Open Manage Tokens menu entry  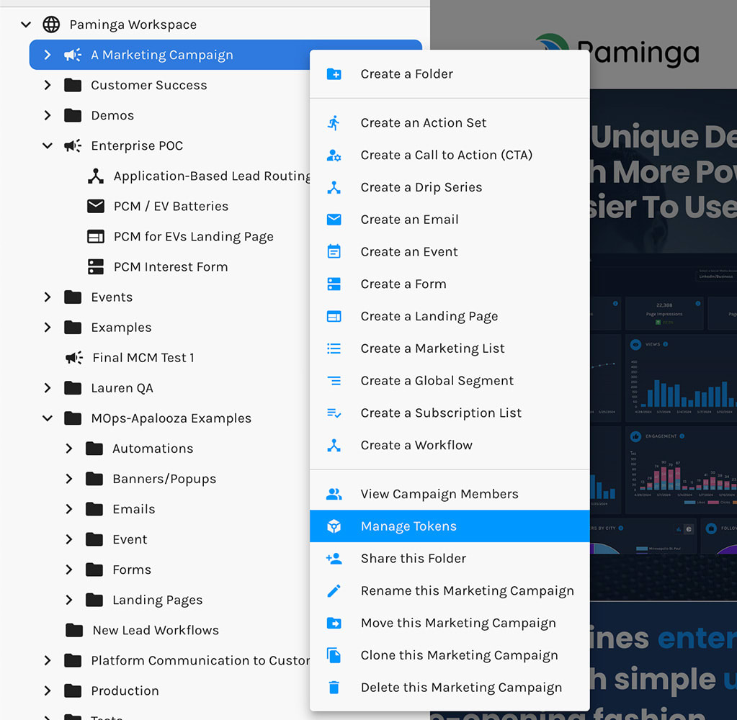(x=450, y=526)
